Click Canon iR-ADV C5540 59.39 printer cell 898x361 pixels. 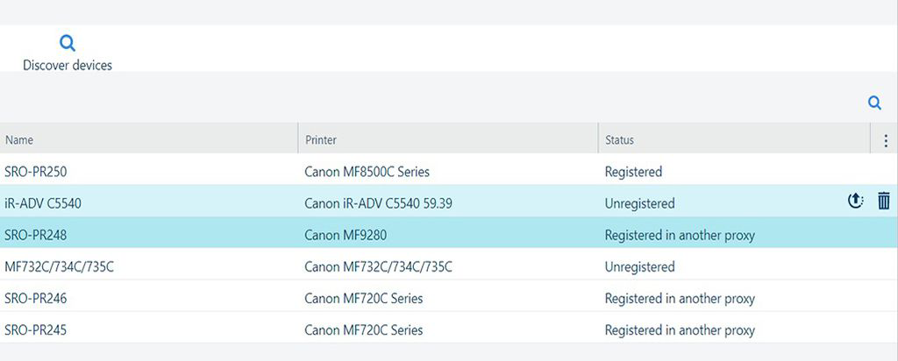click(x=378, y=203)
